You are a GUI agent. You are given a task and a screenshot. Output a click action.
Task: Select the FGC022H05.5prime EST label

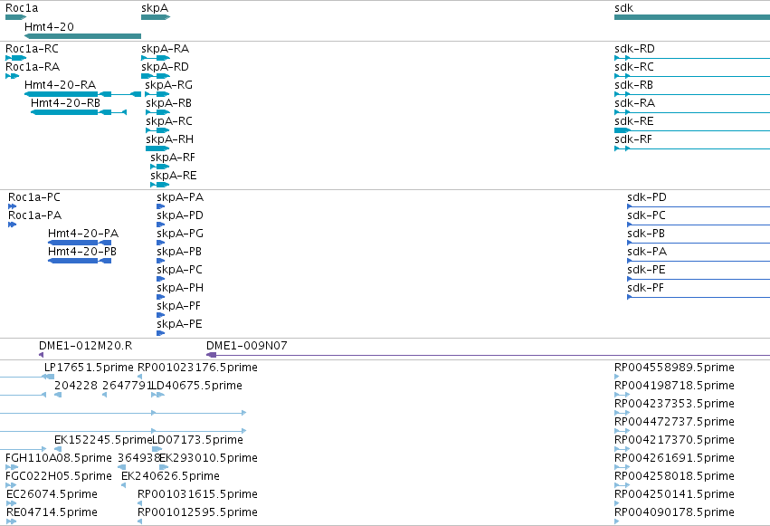point(59,476)
